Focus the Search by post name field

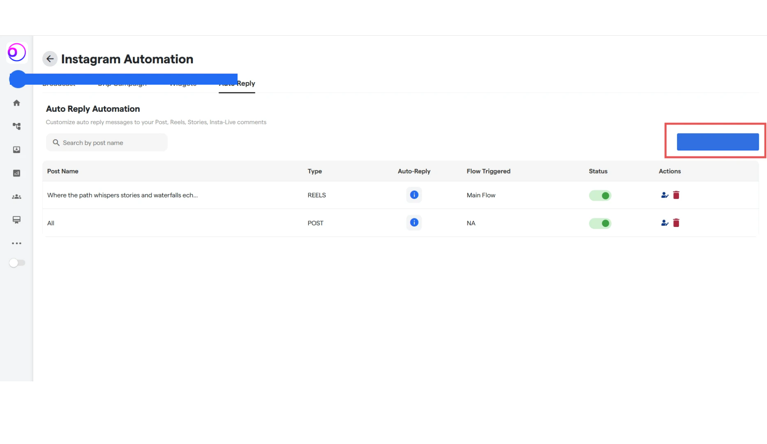pyautogui.click(x=107, y=143)
